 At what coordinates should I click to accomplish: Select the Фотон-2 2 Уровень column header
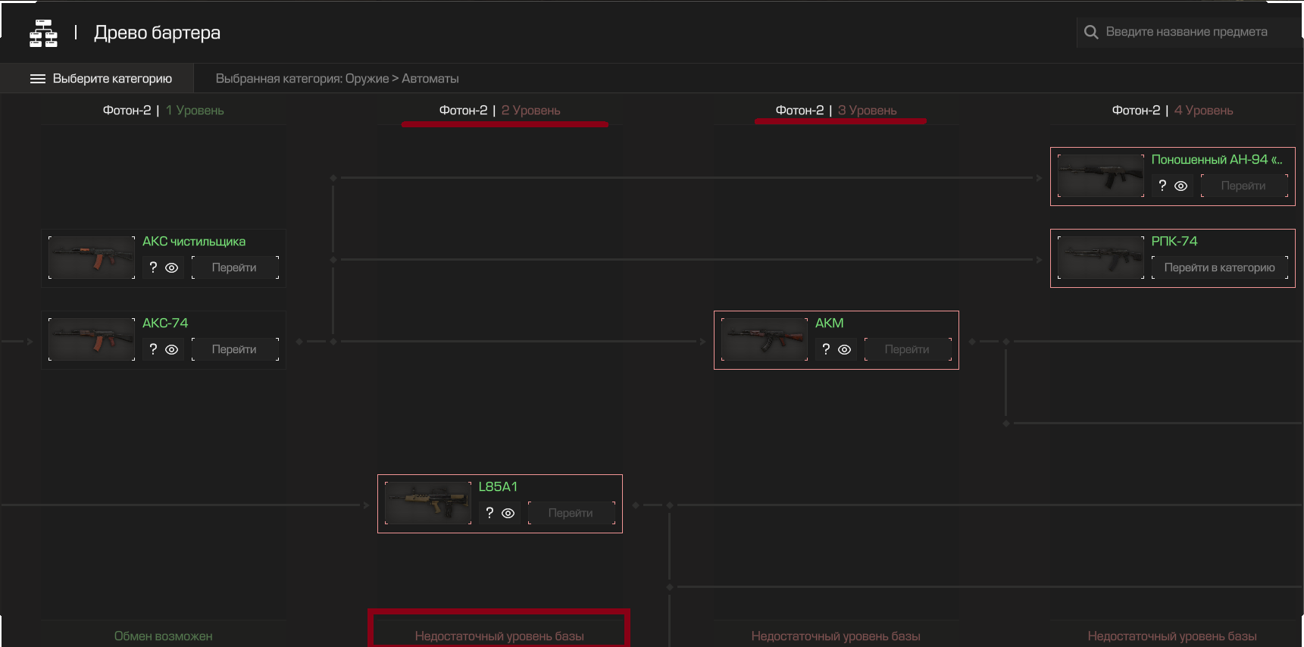(x=500, y=111)
